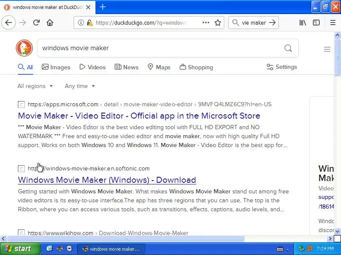Click the orange magnifier tray icon
This screenshot has width=341, height=255.
(x=309, y=249)
